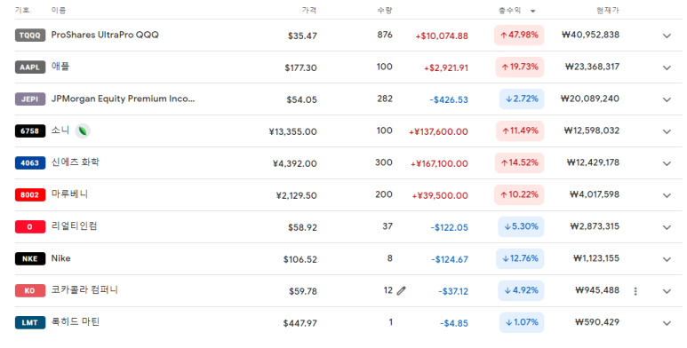Click the 이름 column header
Image resolution: width=687 pixels, height=348 pixels.
click(59, 10)
